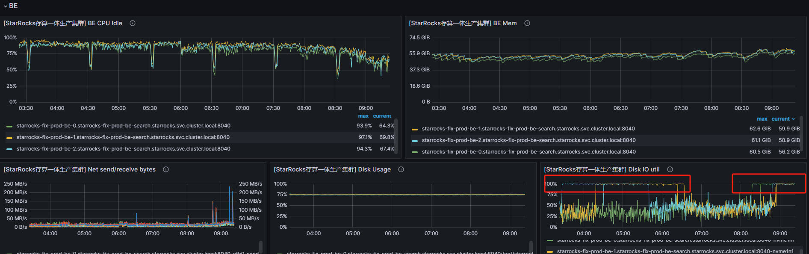Viewport: 809px width, 254px height.
Task: Toggle be-2 series in BE CPU Idle legend
Action: pyautogui.click(x=124, y=149)
